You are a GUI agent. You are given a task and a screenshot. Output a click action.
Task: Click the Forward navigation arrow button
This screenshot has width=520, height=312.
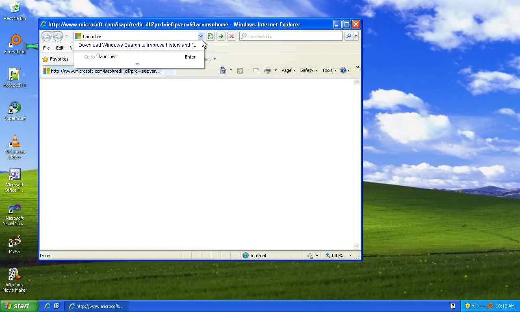pyautogui.click(x=58, y=36)
